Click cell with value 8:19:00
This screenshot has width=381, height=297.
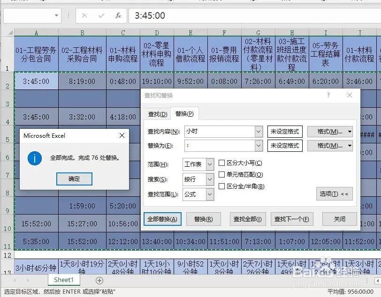[82, 82]
